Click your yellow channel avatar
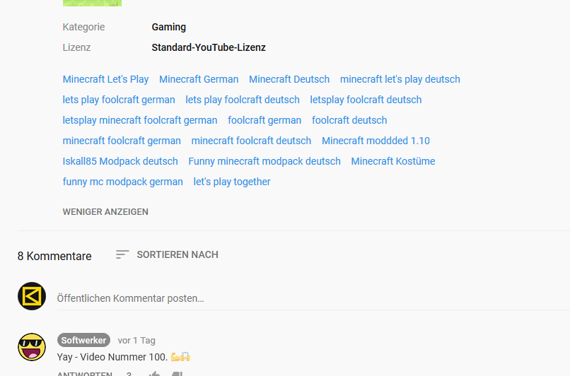570x376 pixels. point(32,296)
